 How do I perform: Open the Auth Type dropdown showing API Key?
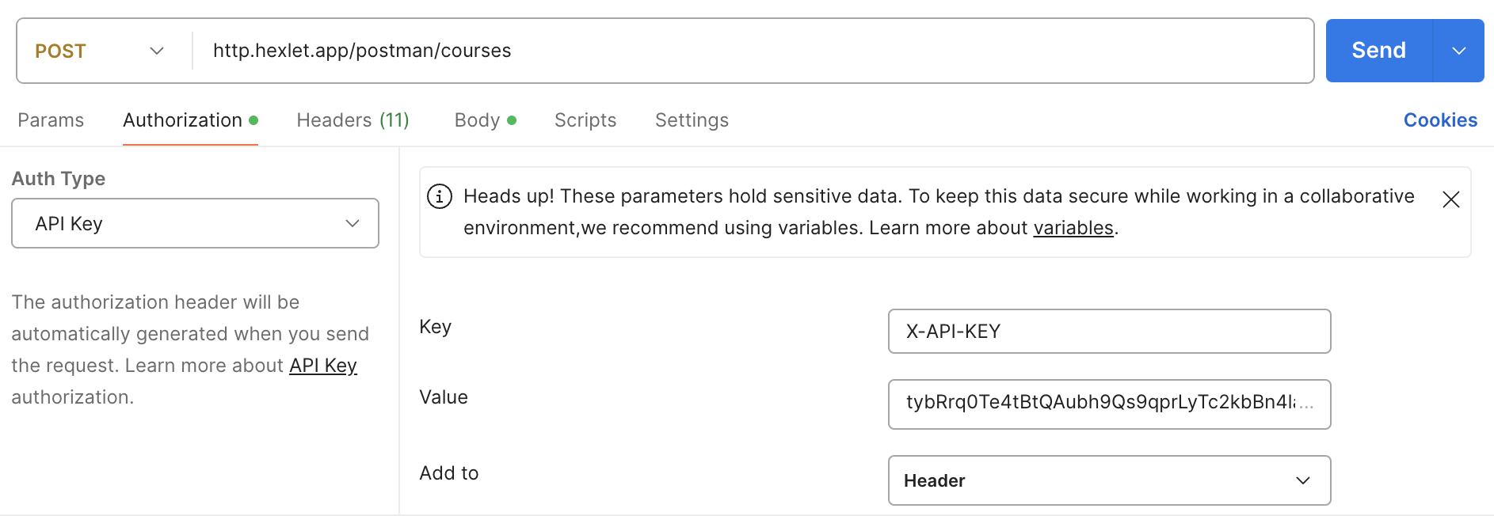click(x=195, y=223)
